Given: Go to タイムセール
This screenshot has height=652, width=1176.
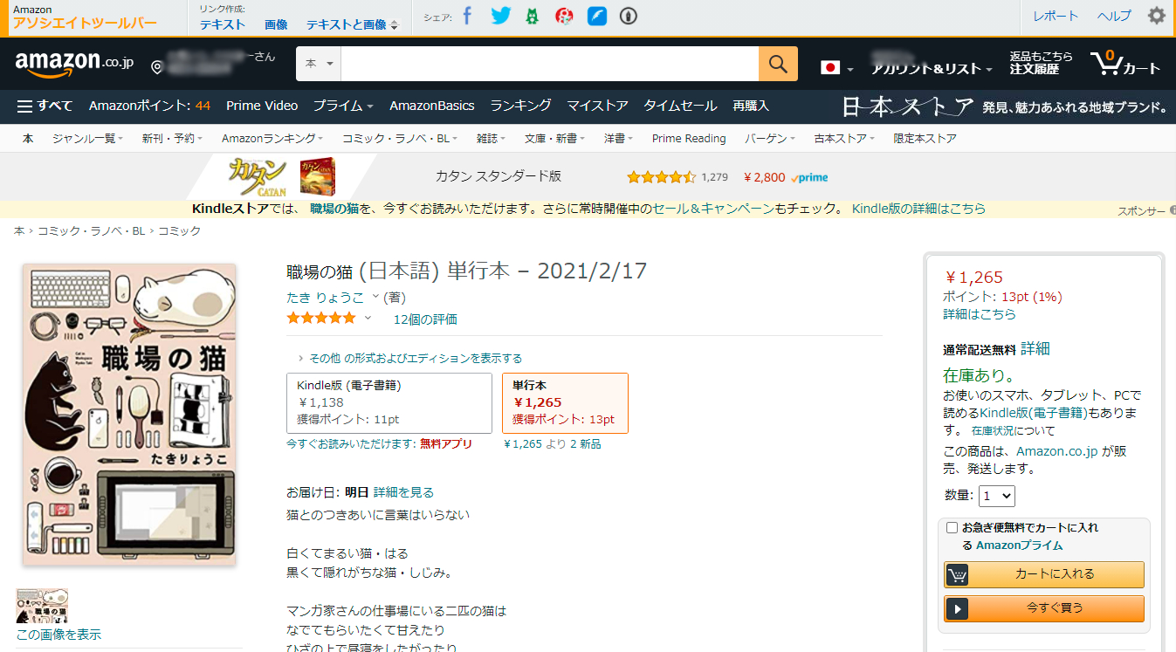Looking at the screenshot, I should (680, 106).
